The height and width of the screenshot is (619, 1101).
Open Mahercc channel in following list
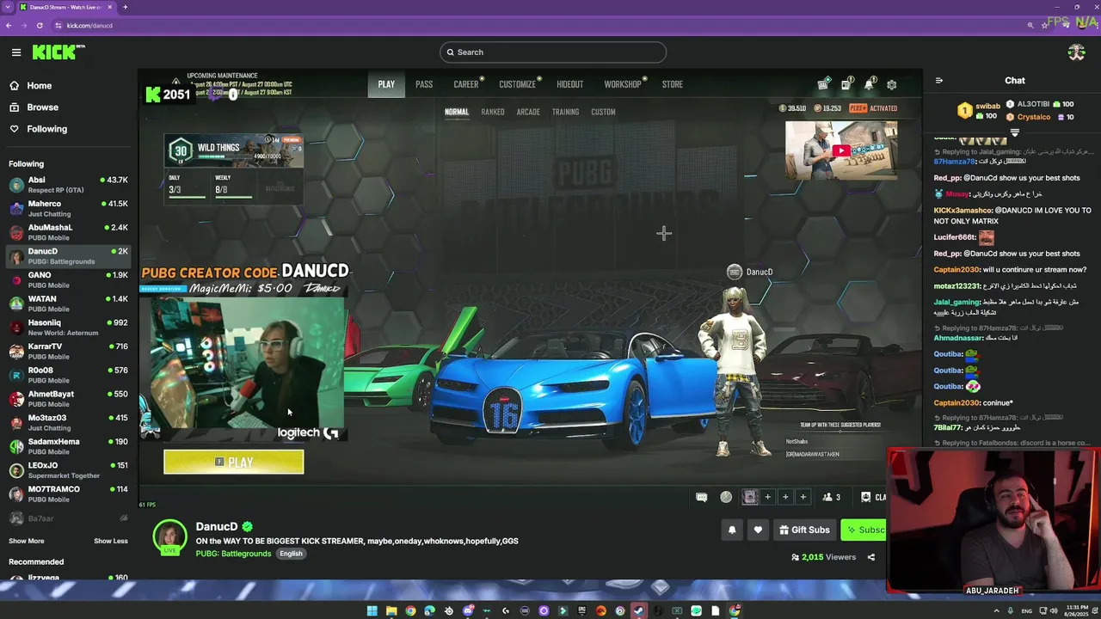pyautogui.click(x=68, y=209)
